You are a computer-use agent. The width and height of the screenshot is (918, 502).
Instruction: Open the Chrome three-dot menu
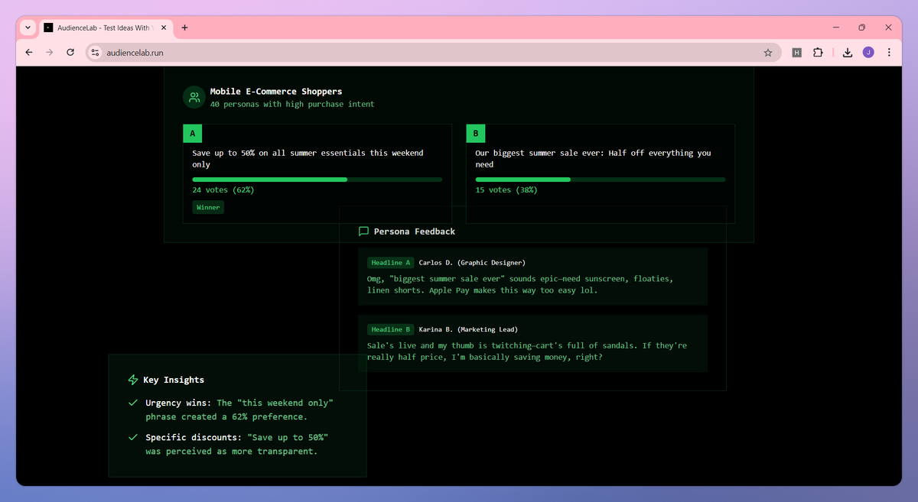889,53
